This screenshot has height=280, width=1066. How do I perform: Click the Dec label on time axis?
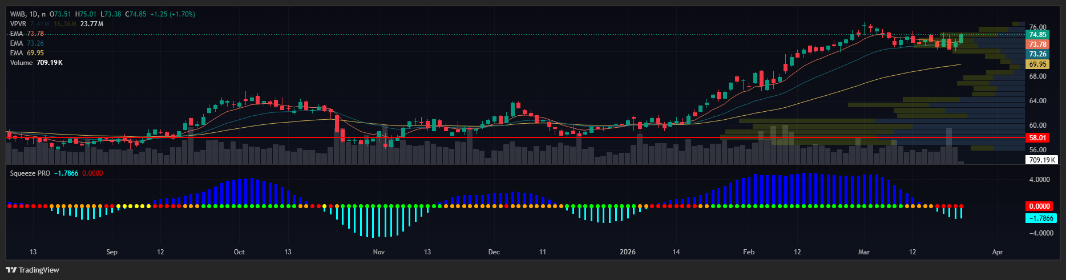(494, 252)
